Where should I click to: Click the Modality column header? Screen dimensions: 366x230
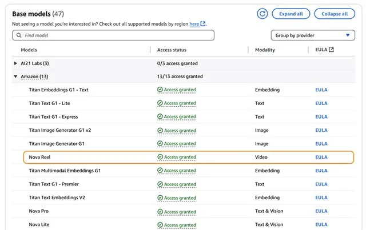click(x=265, y=50)
